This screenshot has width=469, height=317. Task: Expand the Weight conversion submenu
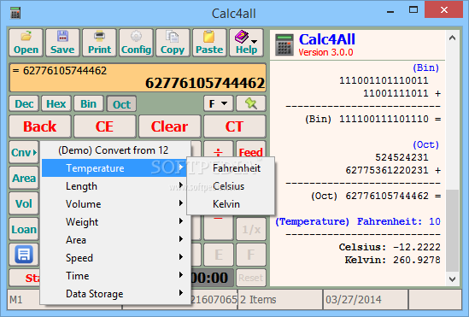pos(115,222)
